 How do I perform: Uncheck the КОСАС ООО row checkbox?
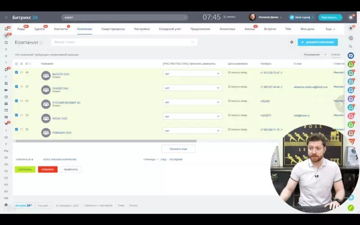[16, 115]
